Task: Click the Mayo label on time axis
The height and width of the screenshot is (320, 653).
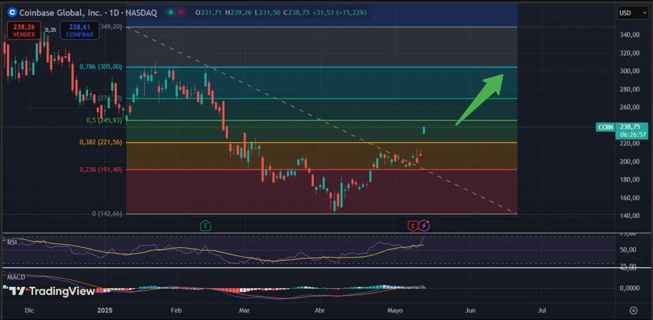Action: [395, 310]
